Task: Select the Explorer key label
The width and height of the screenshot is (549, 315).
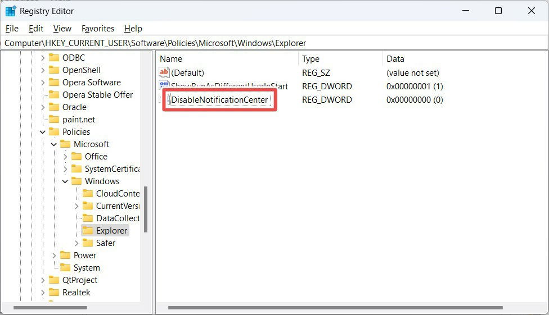Action: (112, 231)
